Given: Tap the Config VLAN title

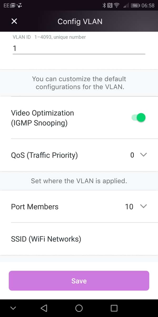Looking at the screenshot, I should [x=80, y=21].
